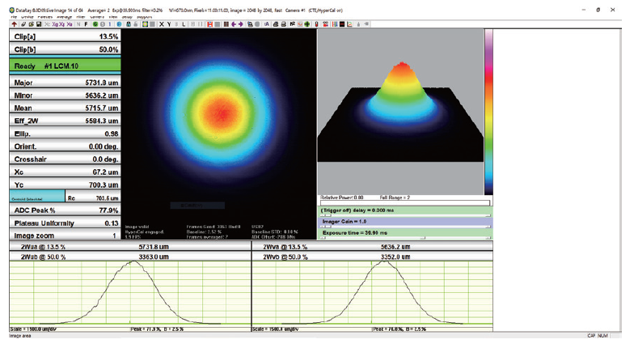
Task: Click the red up-arrow icon in toolbar
Action: pyautogui.click(x=15, y=24)
